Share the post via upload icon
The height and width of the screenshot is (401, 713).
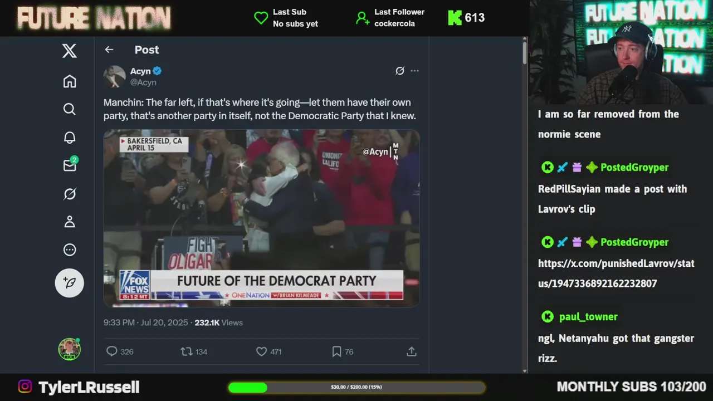point(412,351)
